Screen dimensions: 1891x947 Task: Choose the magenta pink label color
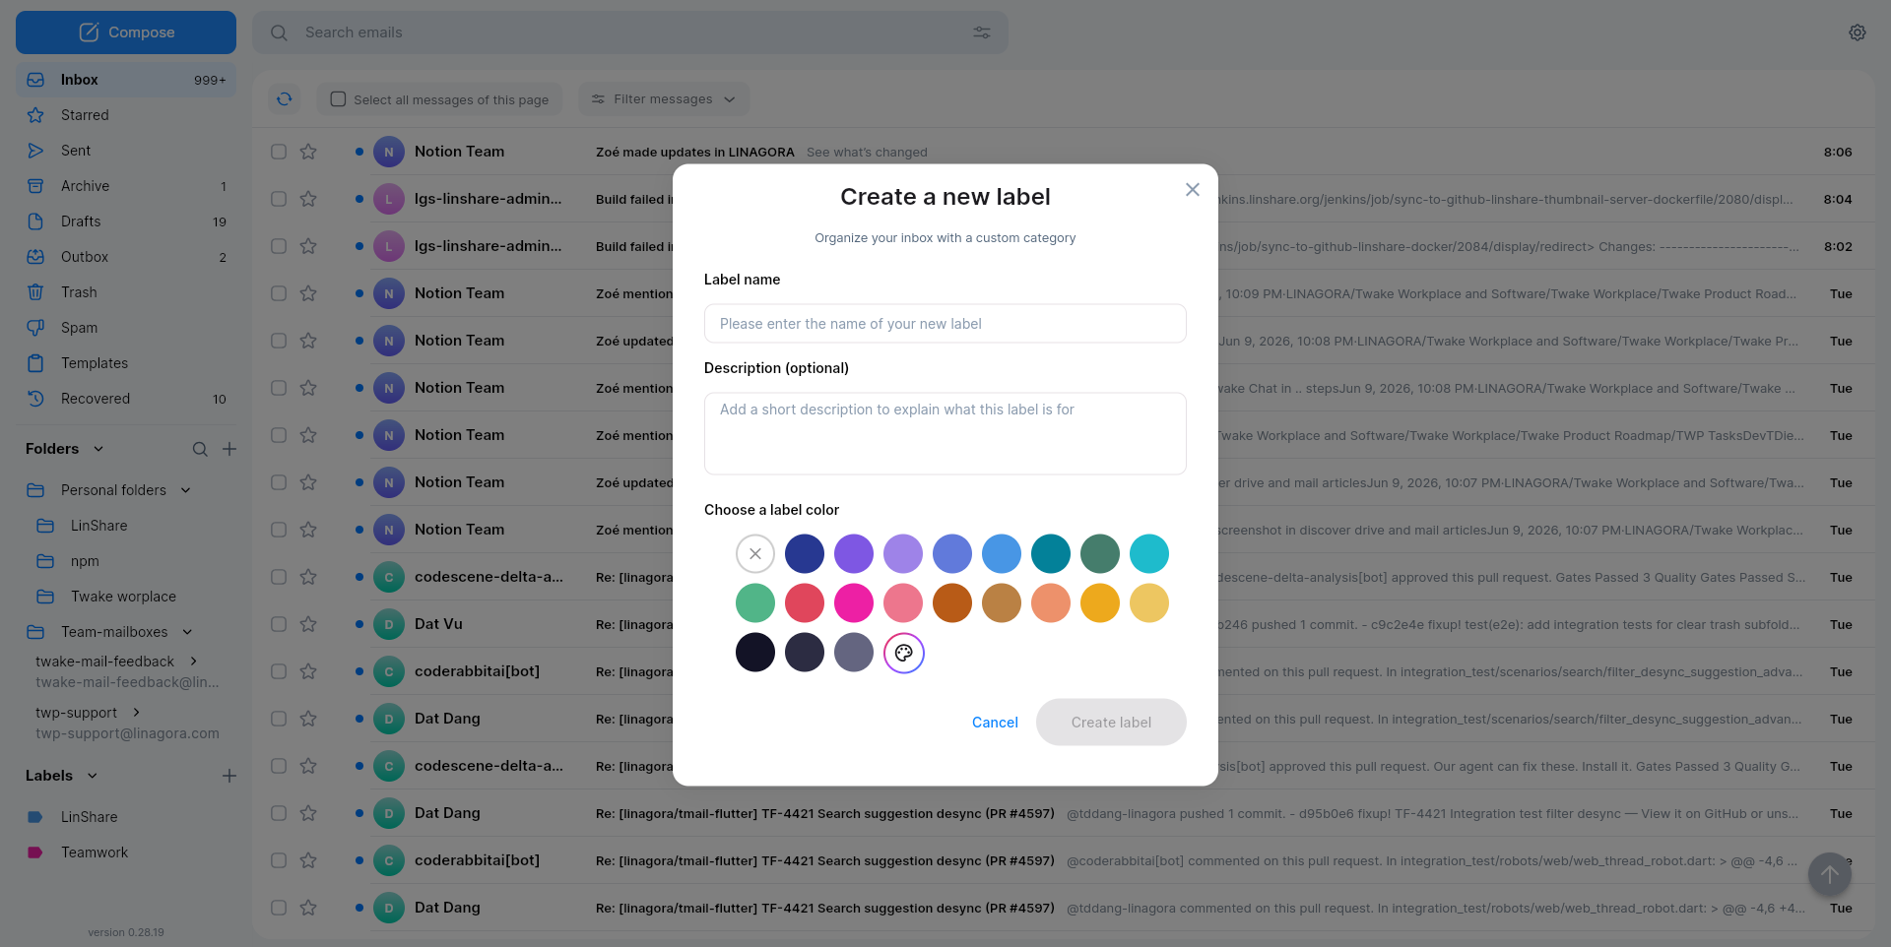coord(854,603)
